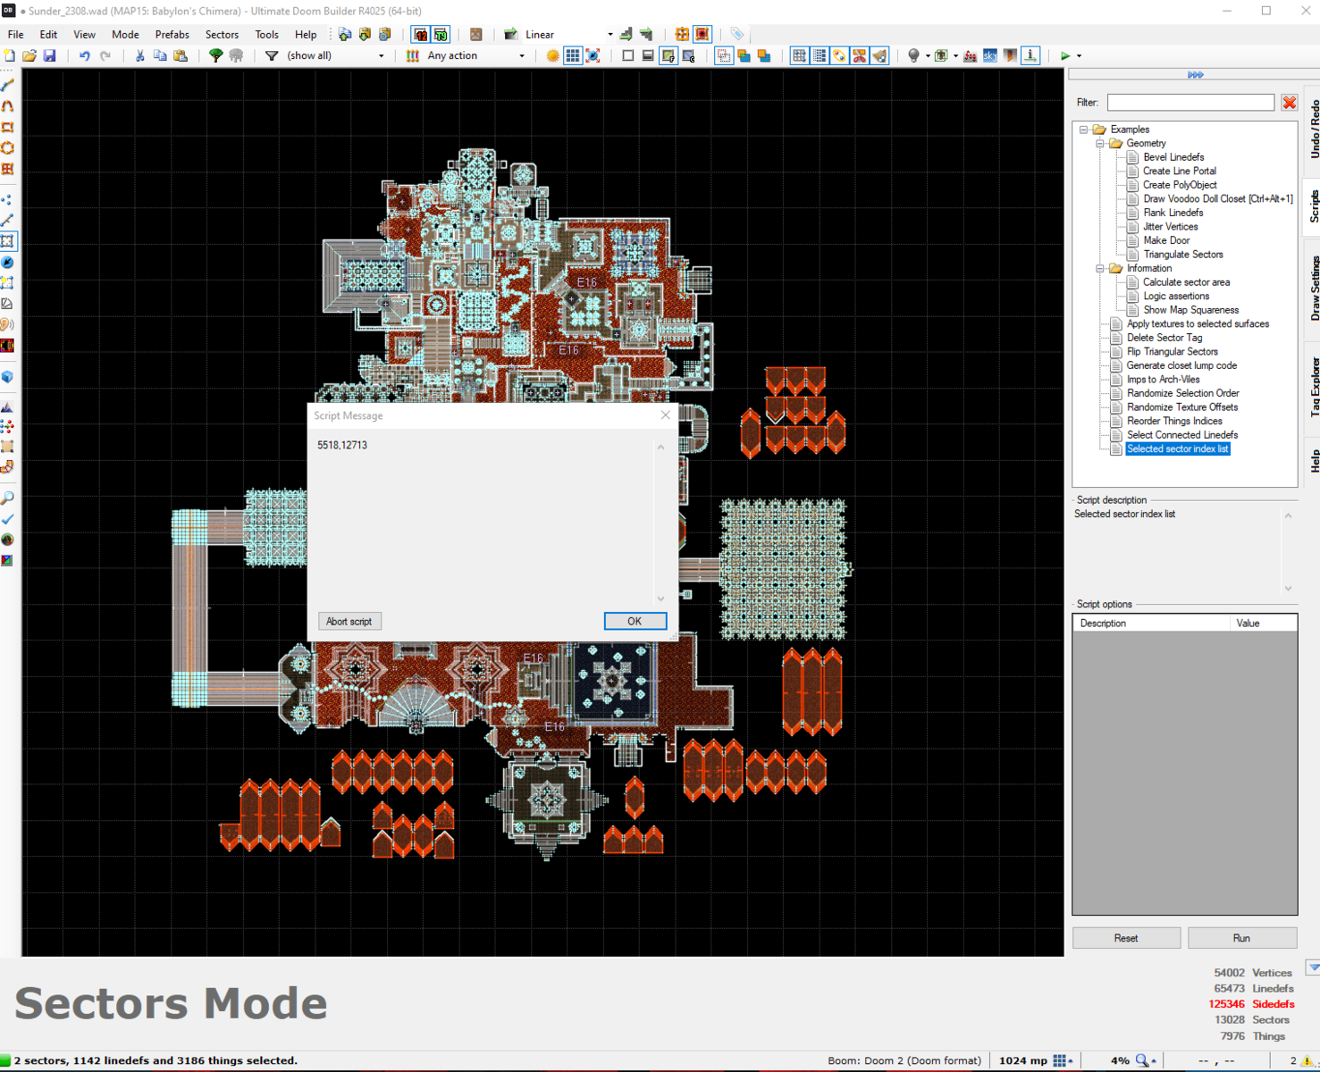The width and height of the screenshot is (1320, 1072).
Task: Select 'Jitter Vertices' script in tree
Action: [x=1170, y=227]
